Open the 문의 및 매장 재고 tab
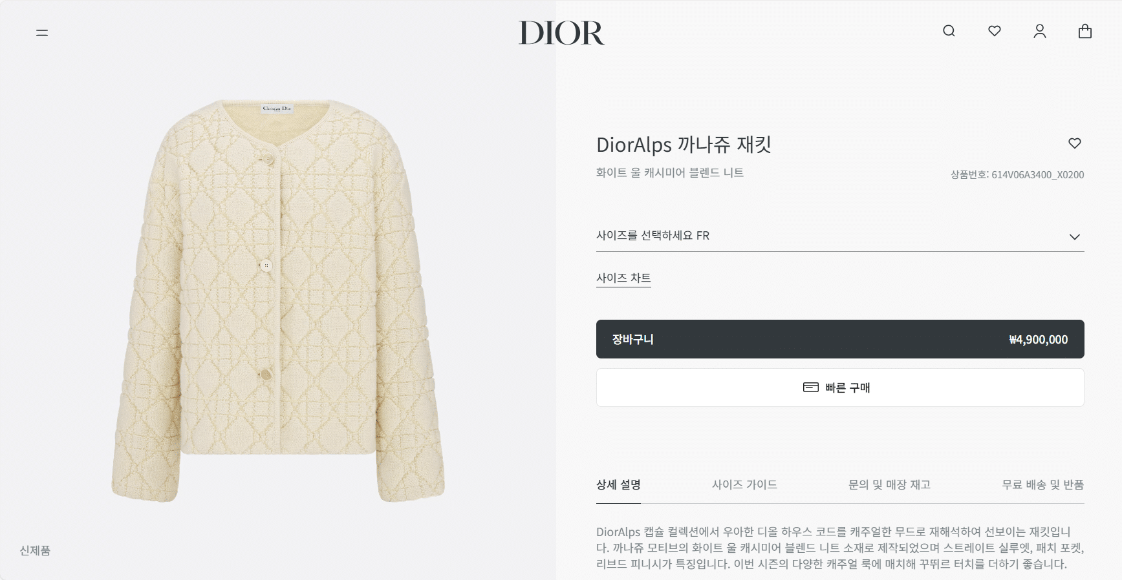The width and height of the screenshot is (1122, 580). [889, 484]
